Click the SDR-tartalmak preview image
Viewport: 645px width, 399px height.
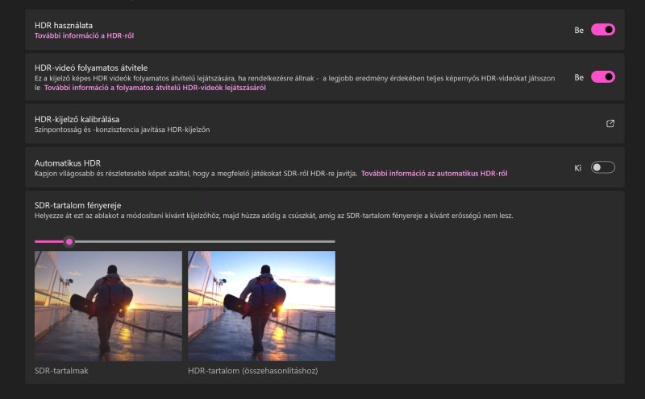coord(108,306)
